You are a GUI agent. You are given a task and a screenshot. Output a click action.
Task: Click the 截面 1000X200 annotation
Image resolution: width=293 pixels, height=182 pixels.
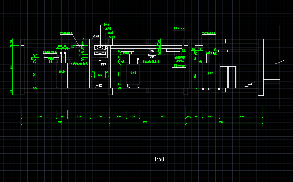pos(179,66)
